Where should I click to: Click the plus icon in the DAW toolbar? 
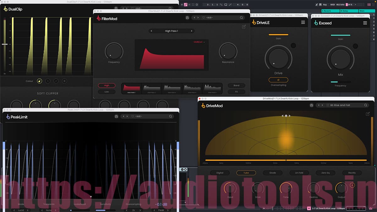[x=182, y=4]
